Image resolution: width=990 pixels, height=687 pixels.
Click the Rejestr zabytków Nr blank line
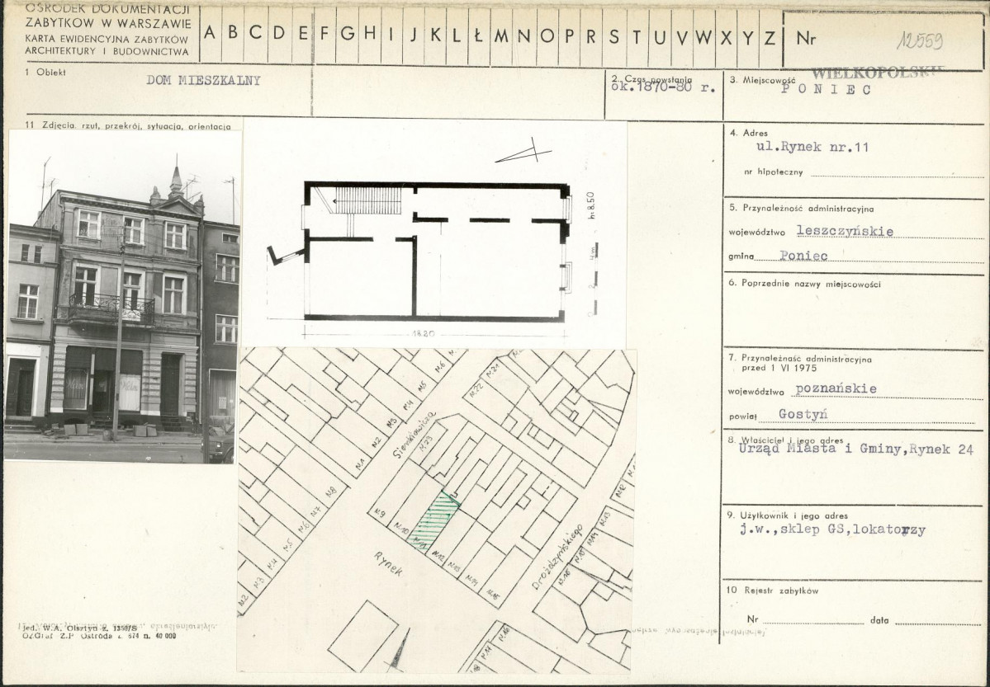[813, 621]
